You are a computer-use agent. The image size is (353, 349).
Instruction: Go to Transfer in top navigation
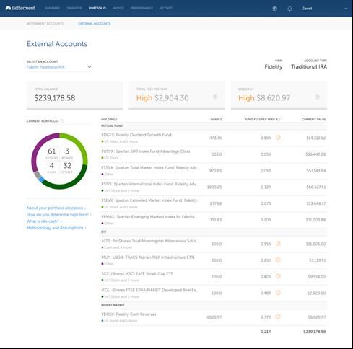tap(74, 8)
